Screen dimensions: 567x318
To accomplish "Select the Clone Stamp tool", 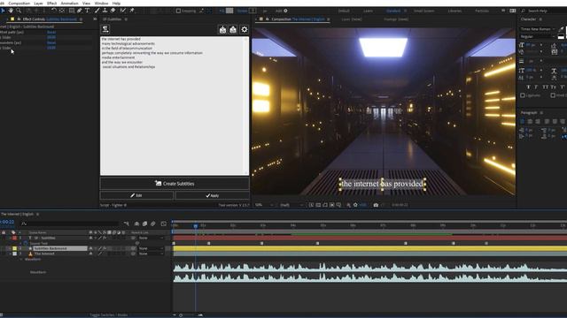I will pyautogui.click(x=105, y=11).
